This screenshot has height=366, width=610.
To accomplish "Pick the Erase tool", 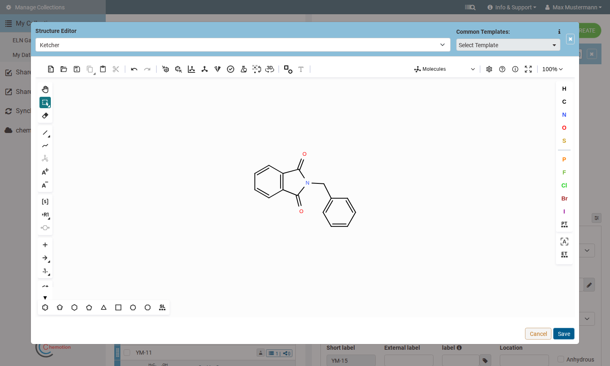I will [45, 115].
